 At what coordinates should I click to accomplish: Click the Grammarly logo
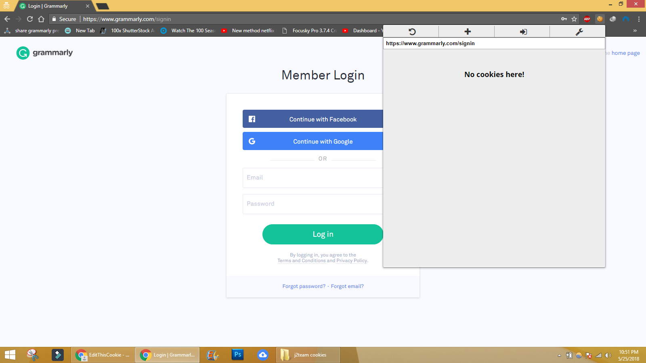click(44, 53)
